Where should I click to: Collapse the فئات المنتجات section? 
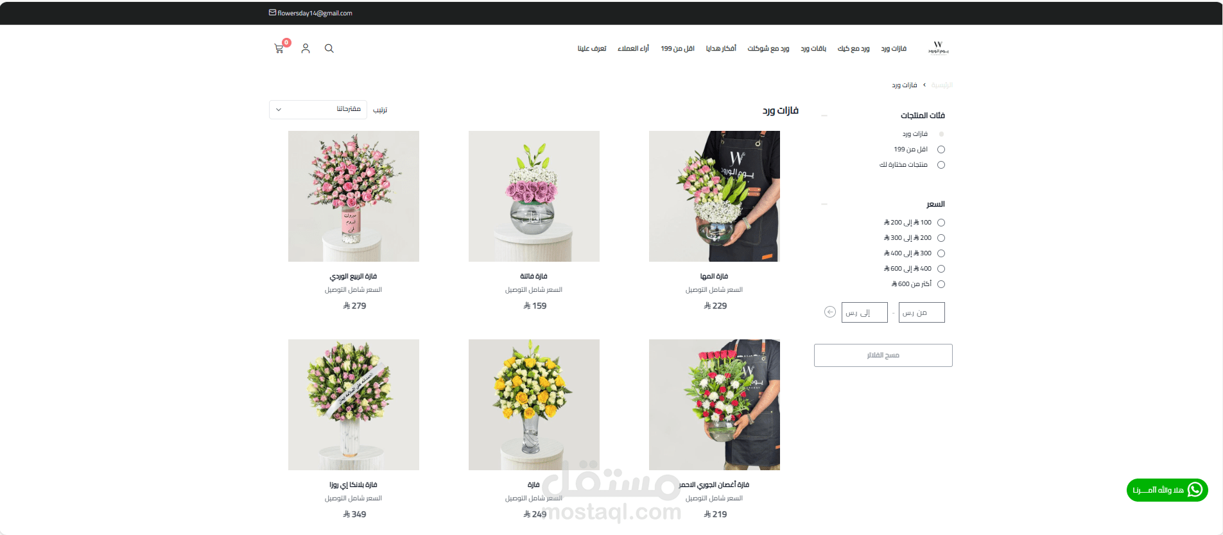coord(824,115)
